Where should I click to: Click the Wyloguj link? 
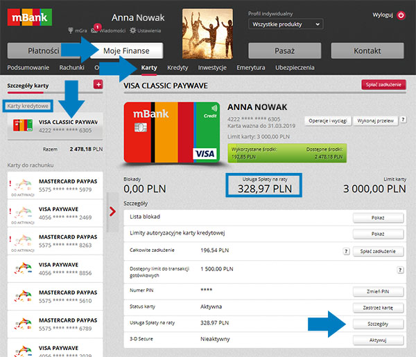[383, 15]
